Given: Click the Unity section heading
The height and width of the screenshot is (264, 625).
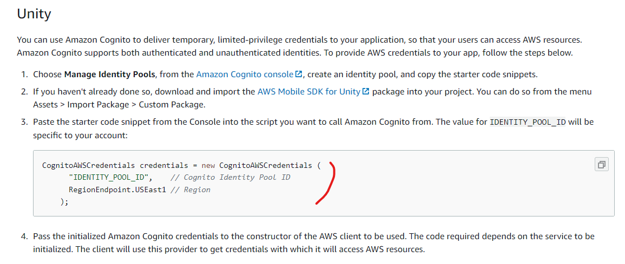Looking at the screenshot, I should (x=34, y=13).
